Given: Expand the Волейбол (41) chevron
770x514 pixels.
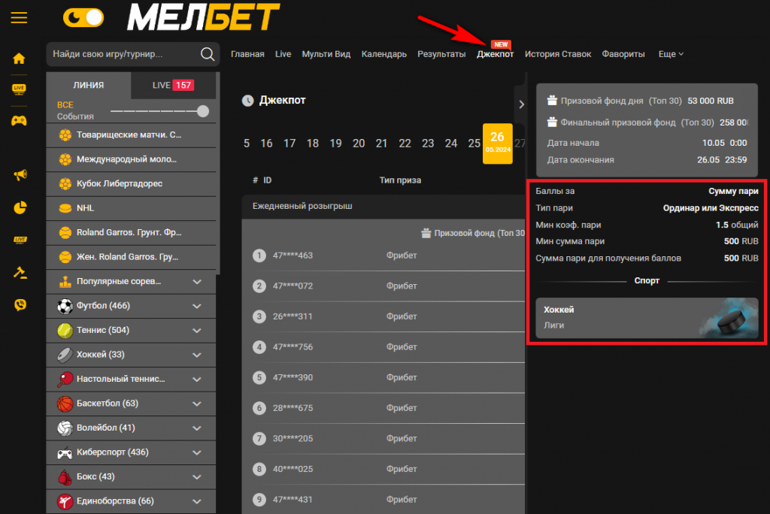Looking at the screenshot, I should [x=197, y=428].
